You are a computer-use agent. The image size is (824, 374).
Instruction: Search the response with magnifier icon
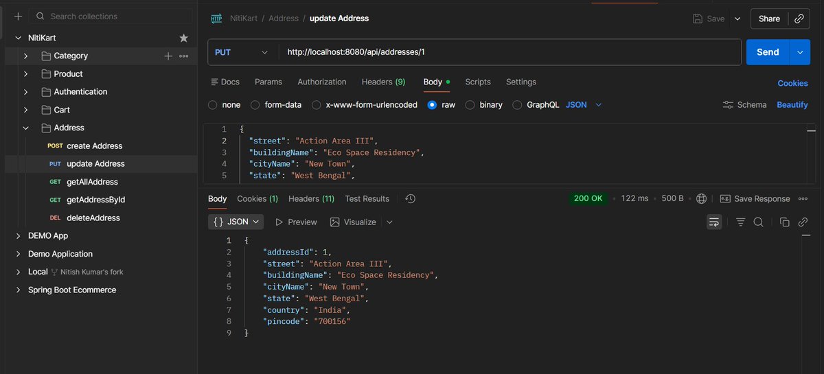[x=758, y=222]
